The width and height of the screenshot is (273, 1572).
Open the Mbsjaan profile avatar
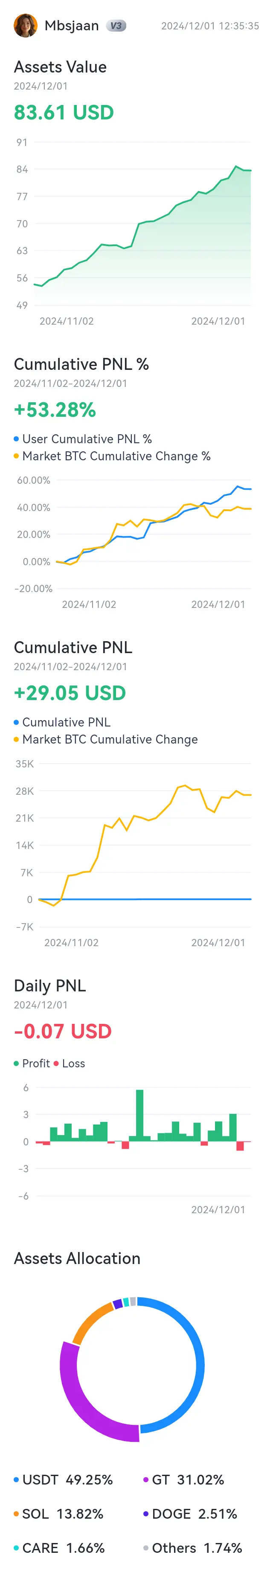tap(25, 26)
